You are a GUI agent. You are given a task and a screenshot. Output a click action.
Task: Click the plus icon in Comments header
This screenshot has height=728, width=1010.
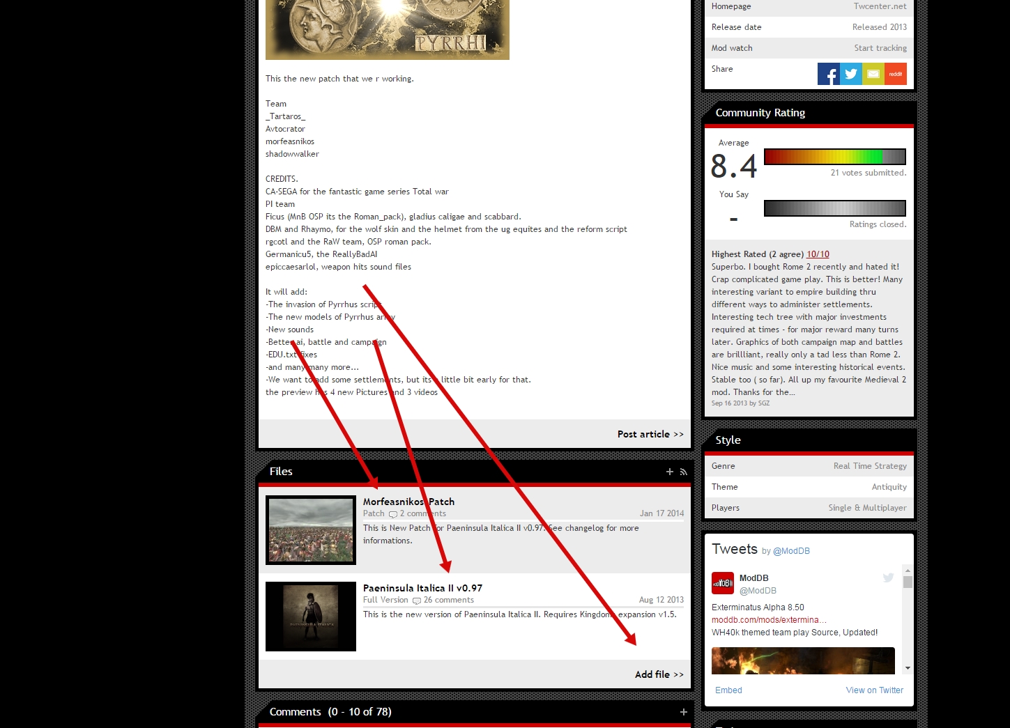click(x=683, y=712)
